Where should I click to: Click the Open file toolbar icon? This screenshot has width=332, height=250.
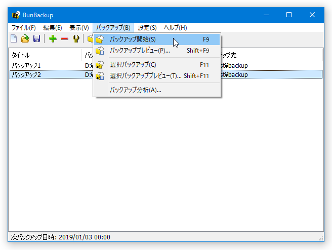point(25,39)
